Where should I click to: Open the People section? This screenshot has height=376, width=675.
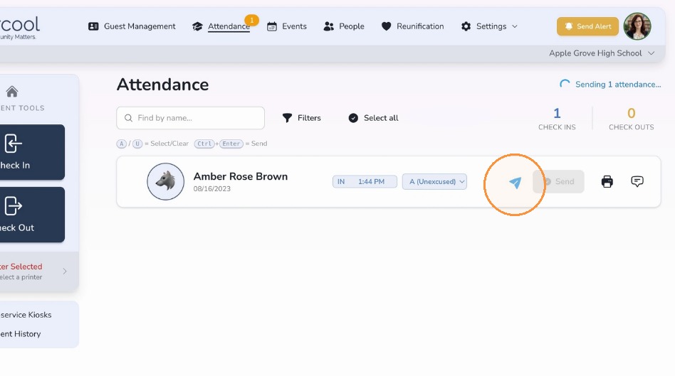point(343,26)
